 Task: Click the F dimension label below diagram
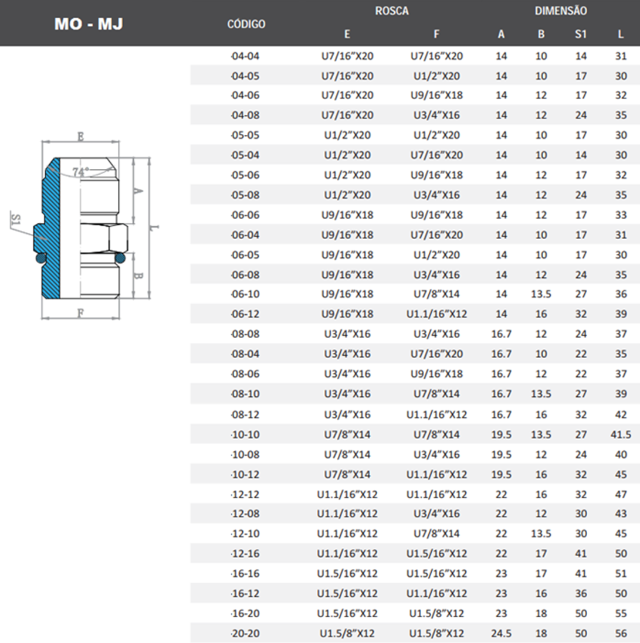tap(80, 313)
